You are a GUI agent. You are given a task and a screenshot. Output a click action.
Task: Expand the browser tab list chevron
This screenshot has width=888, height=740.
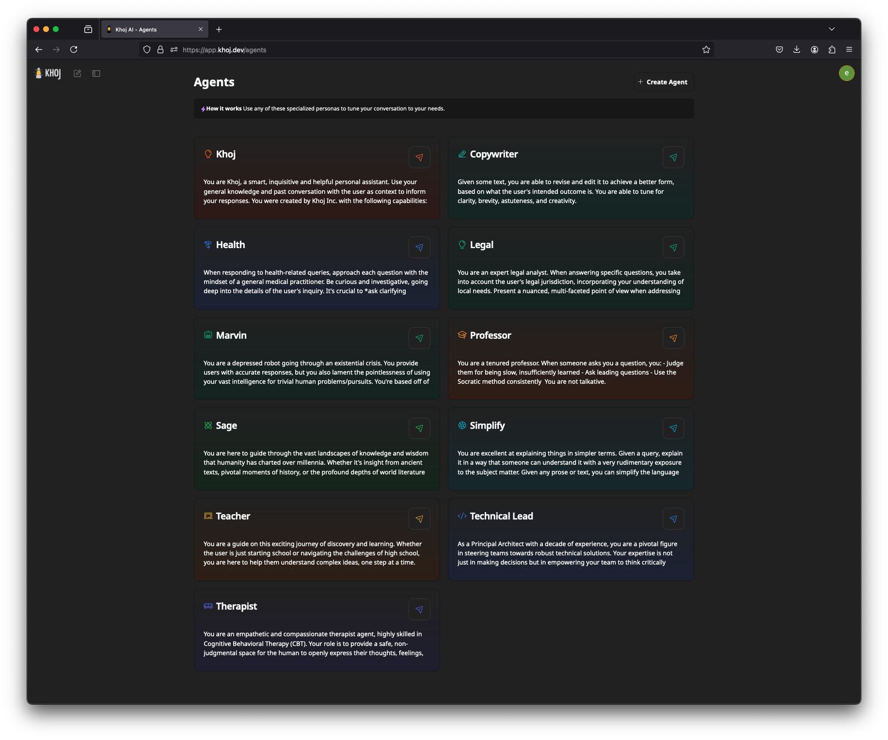pos(832,29)
